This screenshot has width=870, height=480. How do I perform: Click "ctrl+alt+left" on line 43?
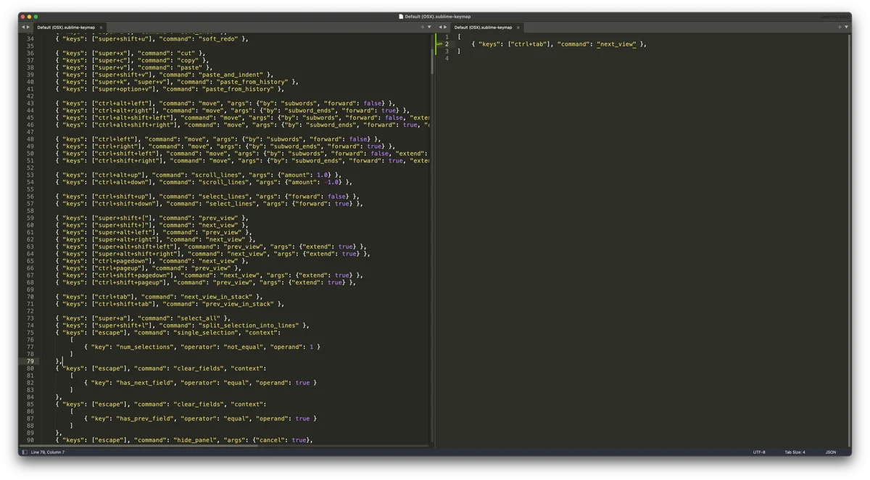click(x=120, y=104)
